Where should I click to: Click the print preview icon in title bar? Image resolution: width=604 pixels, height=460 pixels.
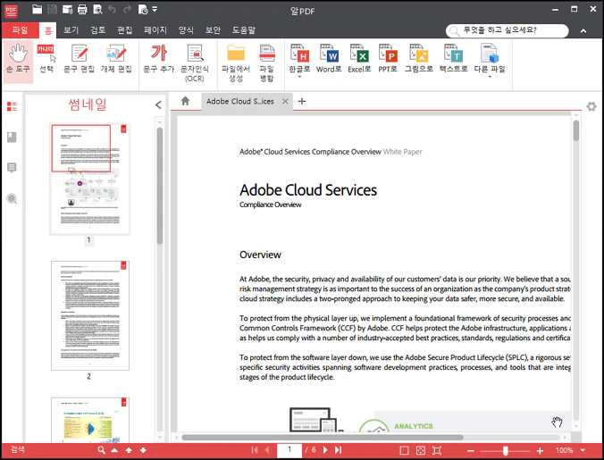tap(97, 9)
